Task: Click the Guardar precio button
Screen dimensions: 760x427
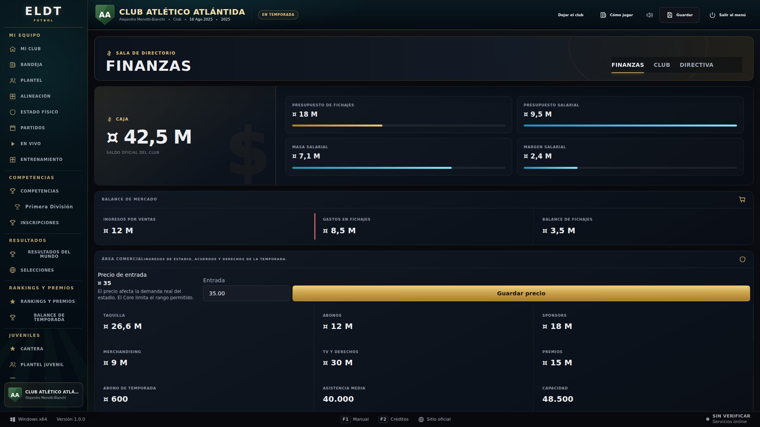Action: tap(521, 293)
